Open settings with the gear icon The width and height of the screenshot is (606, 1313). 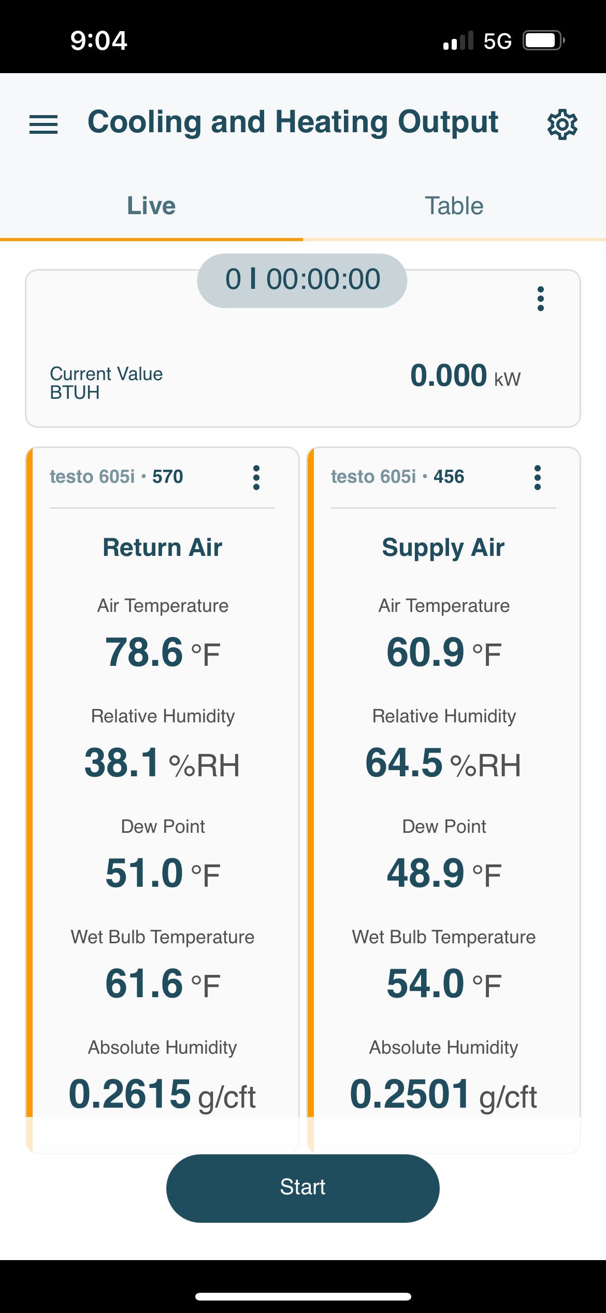pos(562,124)
